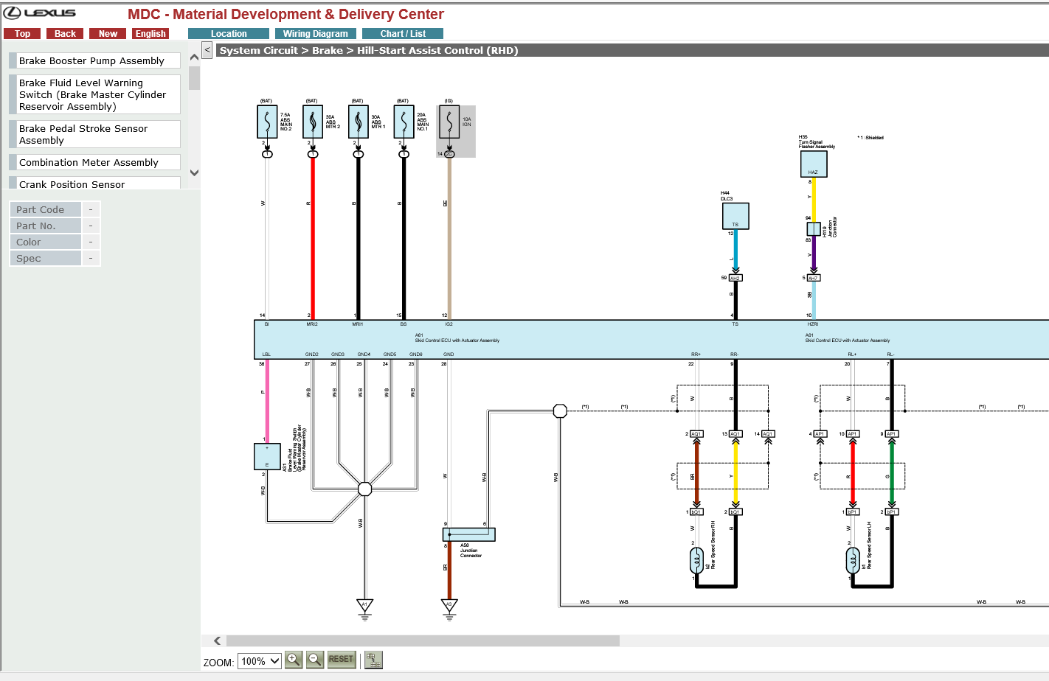Viewport: 1049px width, 681px height.
Task: Collapse the side panel with the arrow icon
Action: (x=207, y=50)
